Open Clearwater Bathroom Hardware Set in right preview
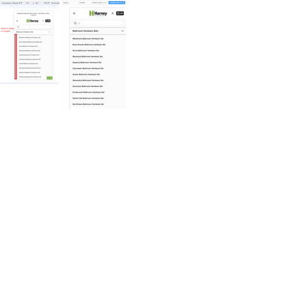This screenshot has height=286, width=288. point(88,68)
